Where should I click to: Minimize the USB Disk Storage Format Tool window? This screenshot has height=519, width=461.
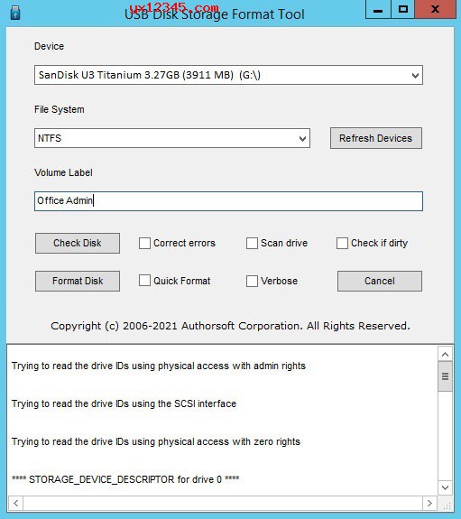(x=378, y=9)
